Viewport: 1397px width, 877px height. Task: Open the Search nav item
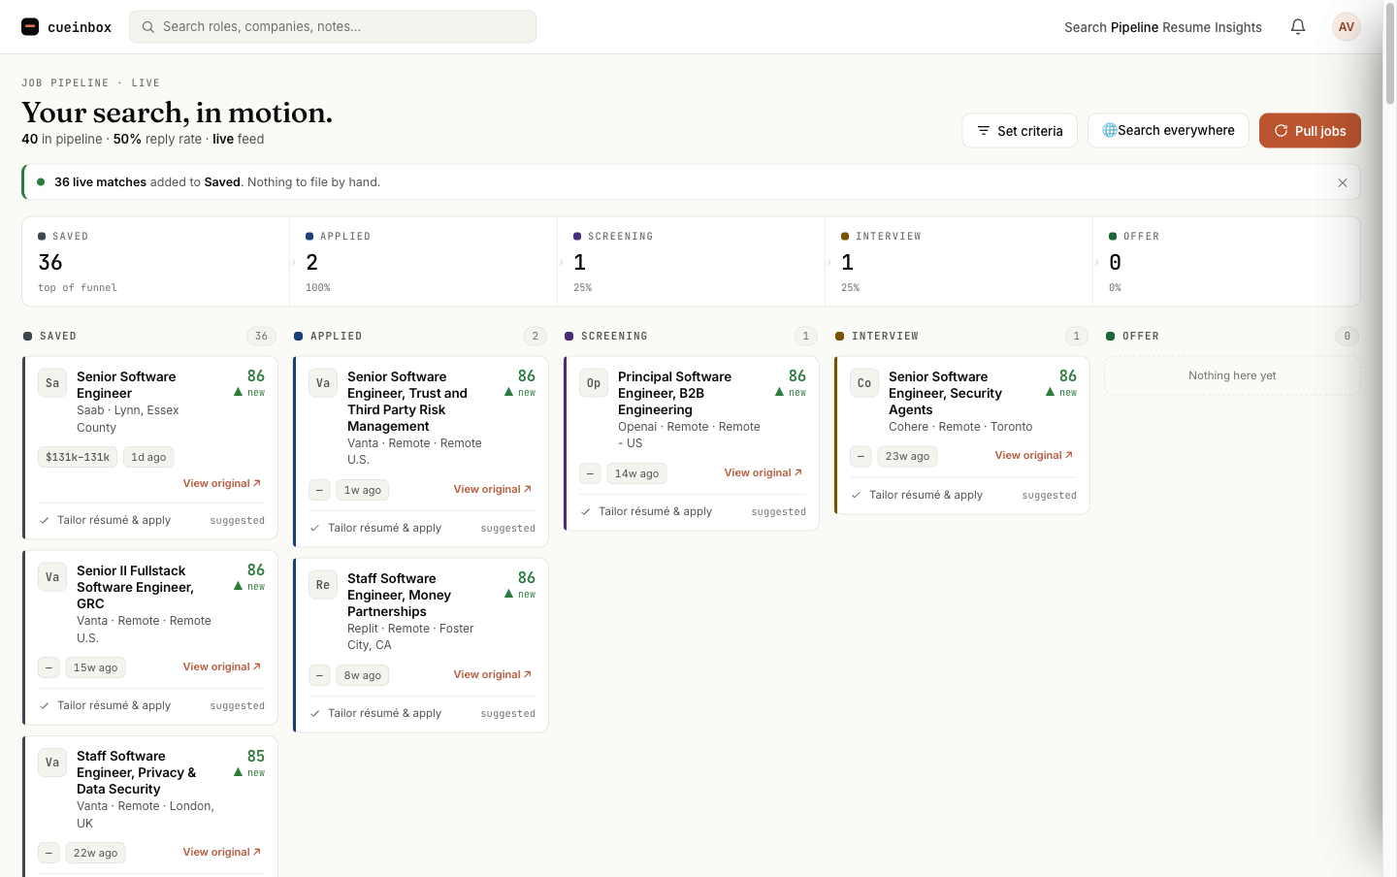coord(1086,27)
